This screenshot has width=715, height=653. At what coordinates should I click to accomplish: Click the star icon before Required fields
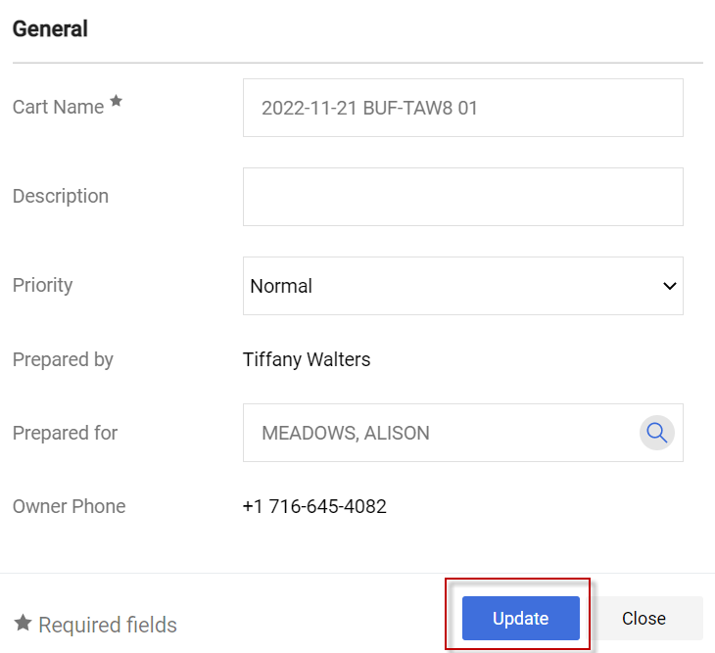point(23,623)
